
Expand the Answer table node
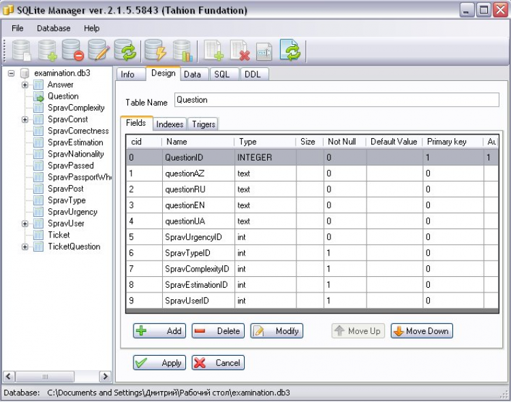(25, 85)
